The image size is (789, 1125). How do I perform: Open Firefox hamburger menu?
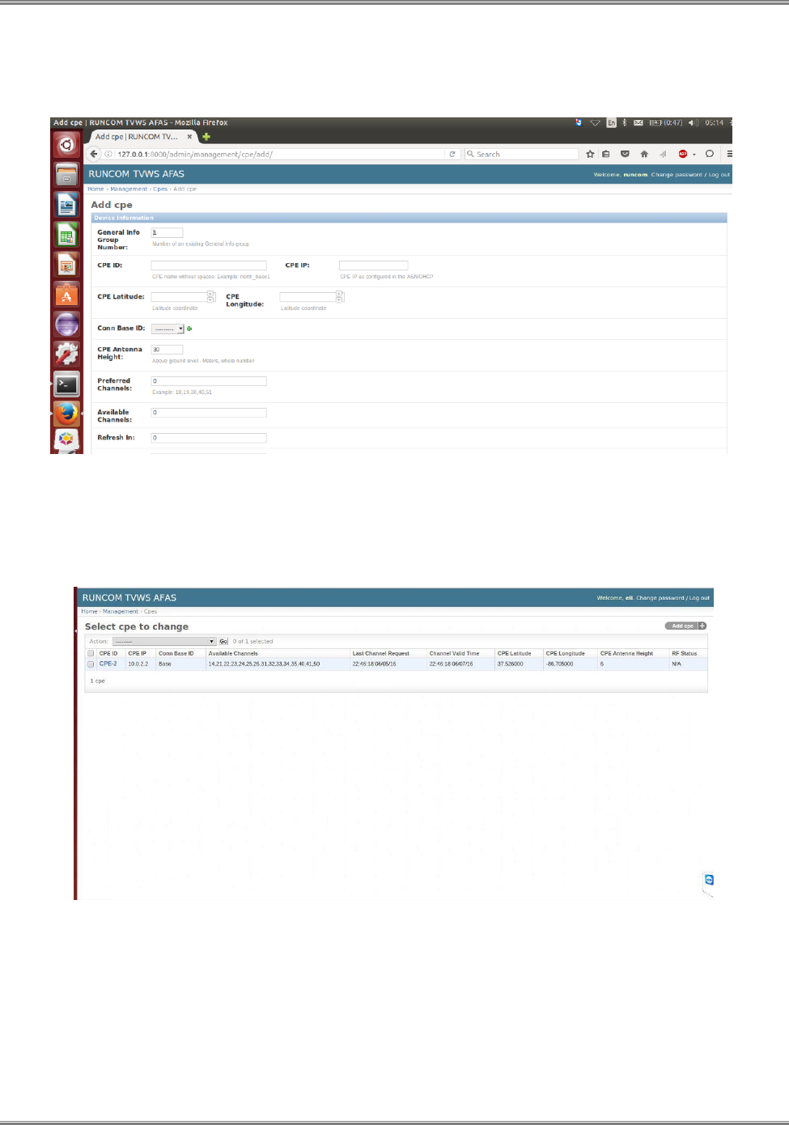[729, 154]
